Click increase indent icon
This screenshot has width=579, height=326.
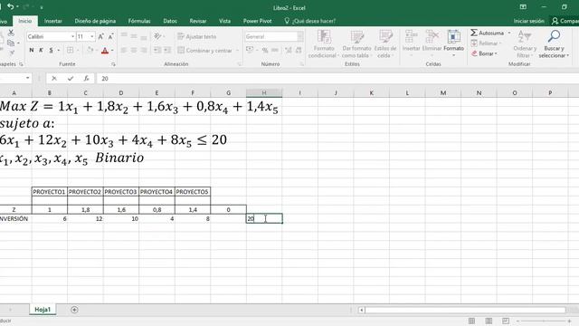tap(167, 50)
